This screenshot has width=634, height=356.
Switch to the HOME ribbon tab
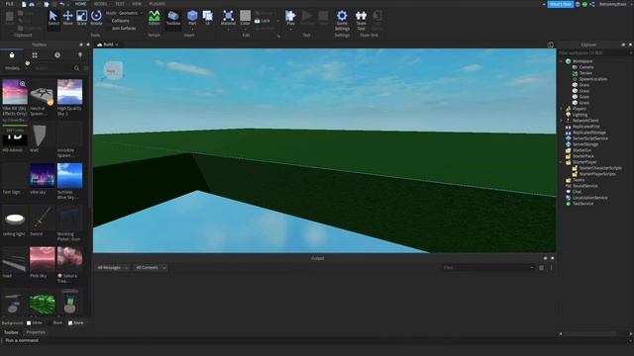[x=81, y=4]
